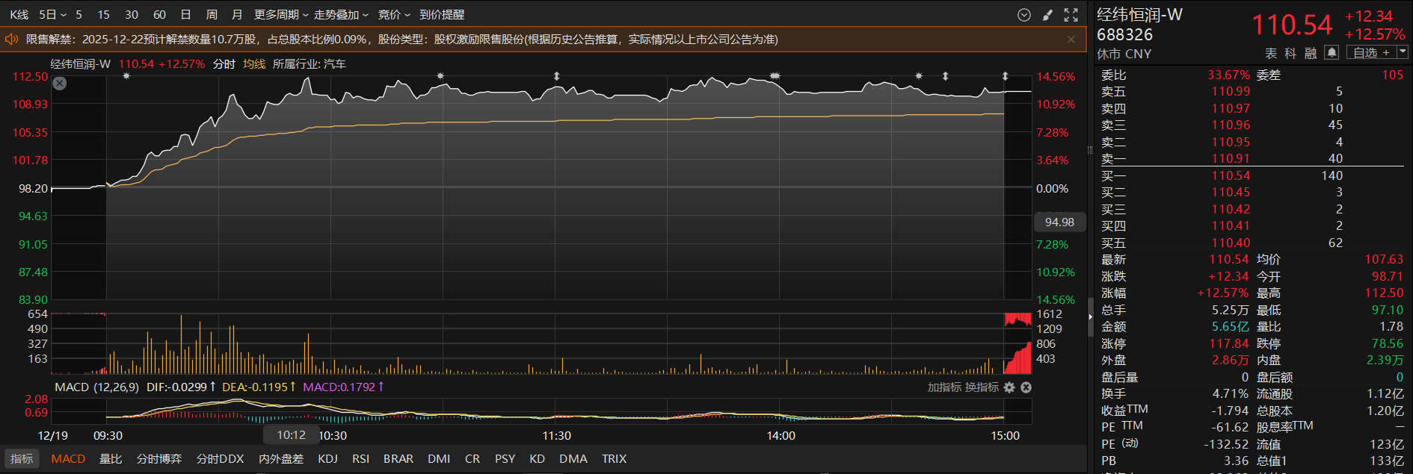Select the paintbrush drawing tool icon
1413x474 pixels.
(x=1047, y=15)
